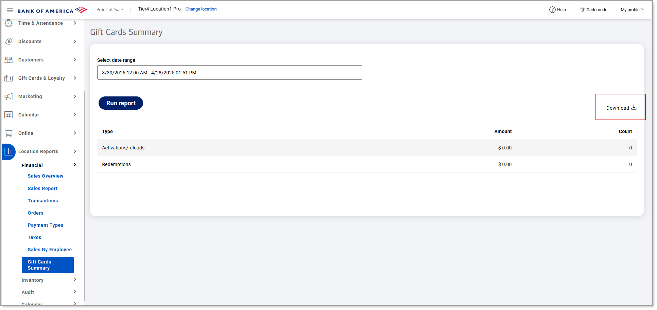Click the Run report button
The height and width of the screenshot is (310, 657).
pyautogui.click(x=121, y=103)
